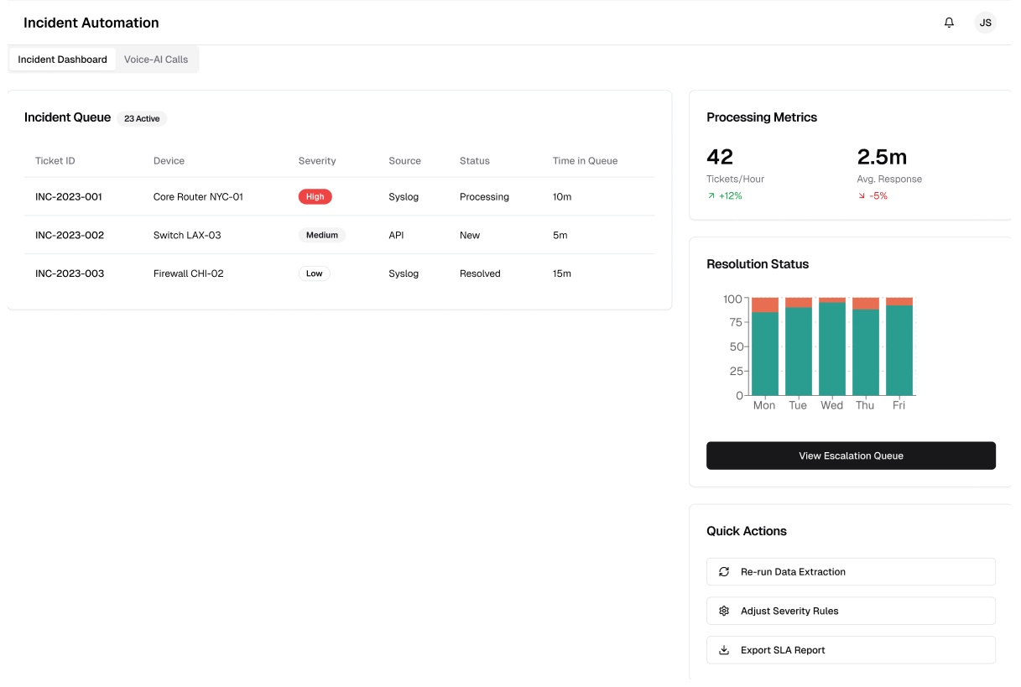Click the 5m time in queue
Image resolution: width=1021 pixels, height=687 pixels.
tap(560, 236)
